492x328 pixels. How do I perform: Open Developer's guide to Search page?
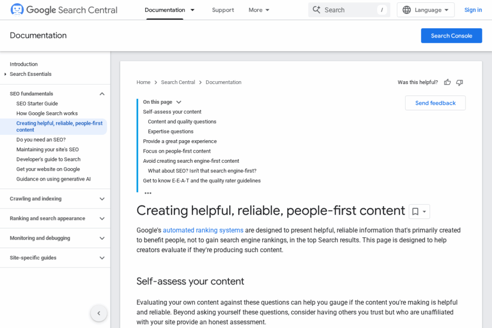coord(49,159)
